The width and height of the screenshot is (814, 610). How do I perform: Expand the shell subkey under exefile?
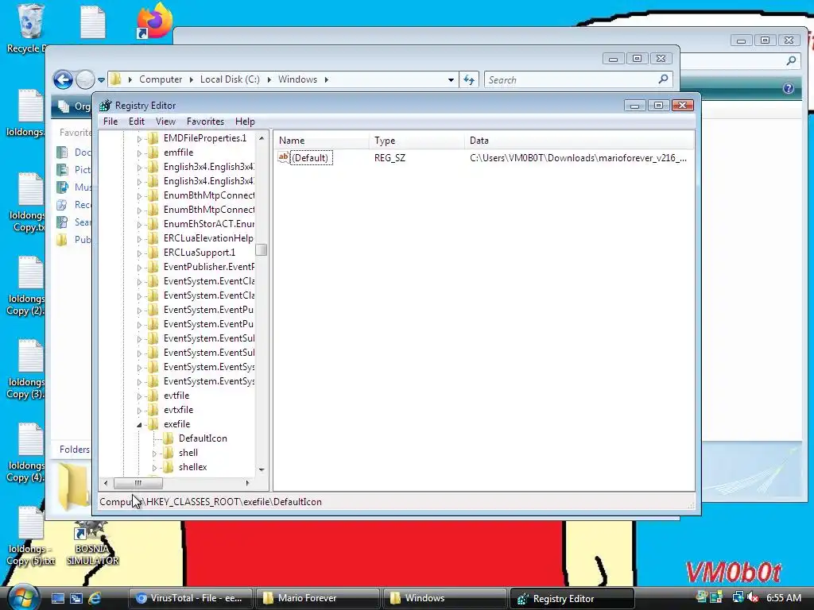pos(154,454)
